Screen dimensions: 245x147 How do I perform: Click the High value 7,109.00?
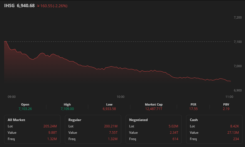tap(67, 109)
